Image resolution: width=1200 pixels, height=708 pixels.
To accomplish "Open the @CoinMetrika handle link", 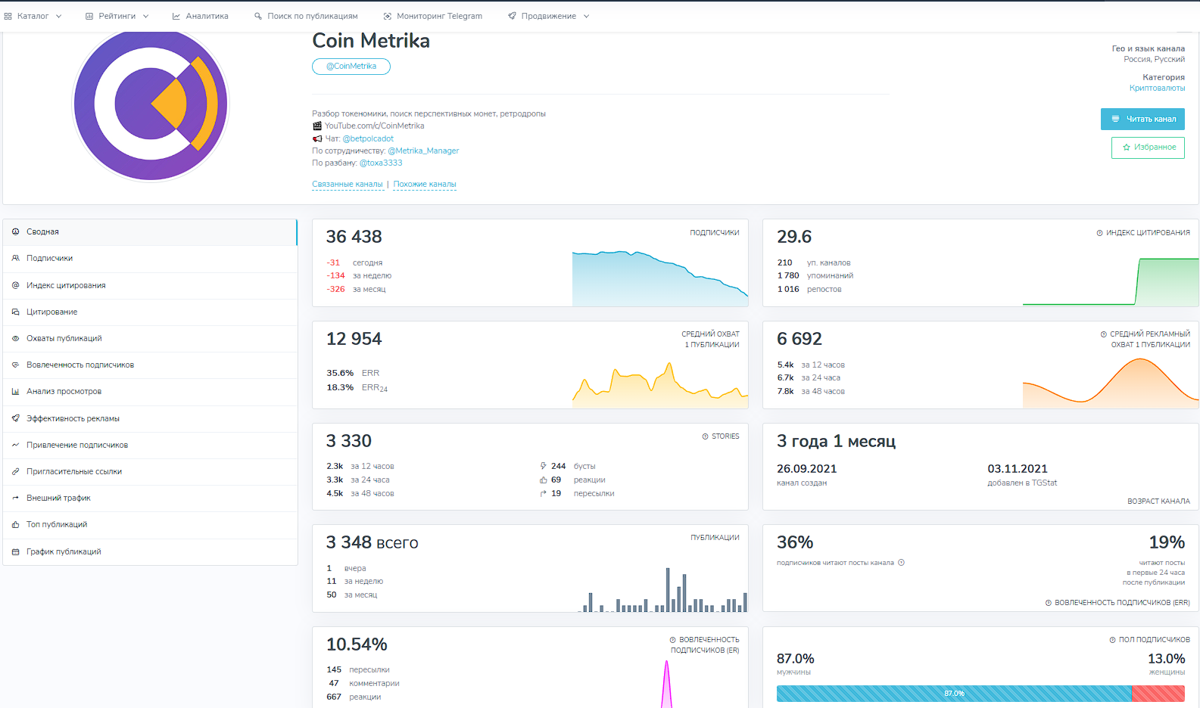I will 351,67.
